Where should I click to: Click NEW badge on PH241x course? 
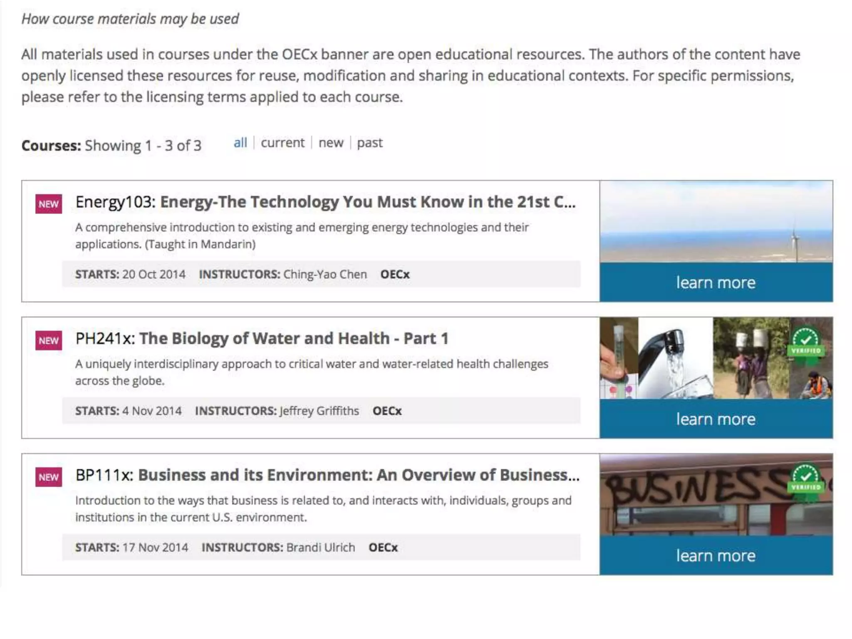[x=49, y=340]
